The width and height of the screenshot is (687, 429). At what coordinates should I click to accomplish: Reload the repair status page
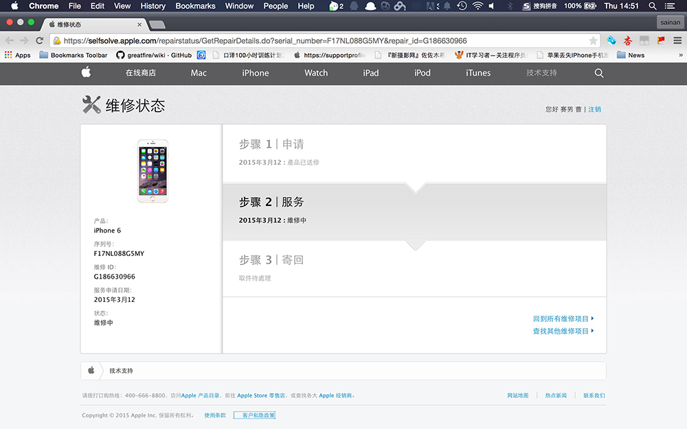39,40
